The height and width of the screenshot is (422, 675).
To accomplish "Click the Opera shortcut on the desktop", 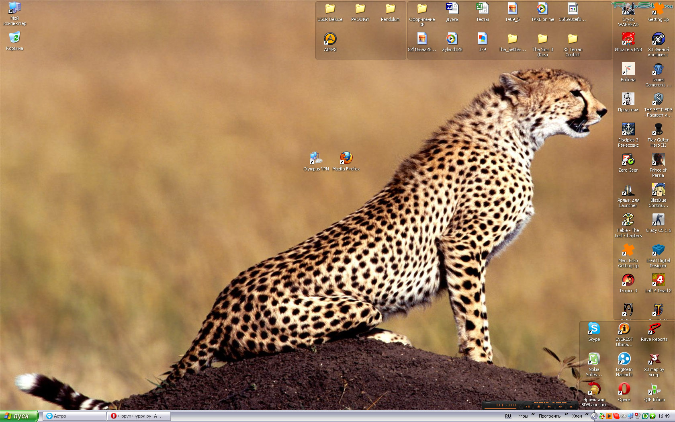I will click(x=624, y=389).
